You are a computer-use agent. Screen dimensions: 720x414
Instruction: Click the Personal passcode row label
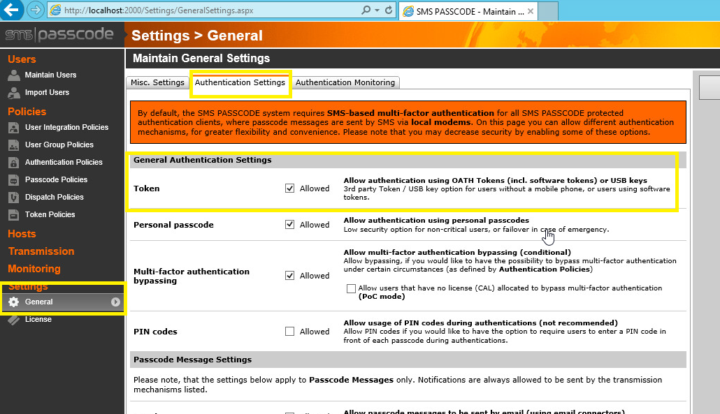[x=173, y=225]
